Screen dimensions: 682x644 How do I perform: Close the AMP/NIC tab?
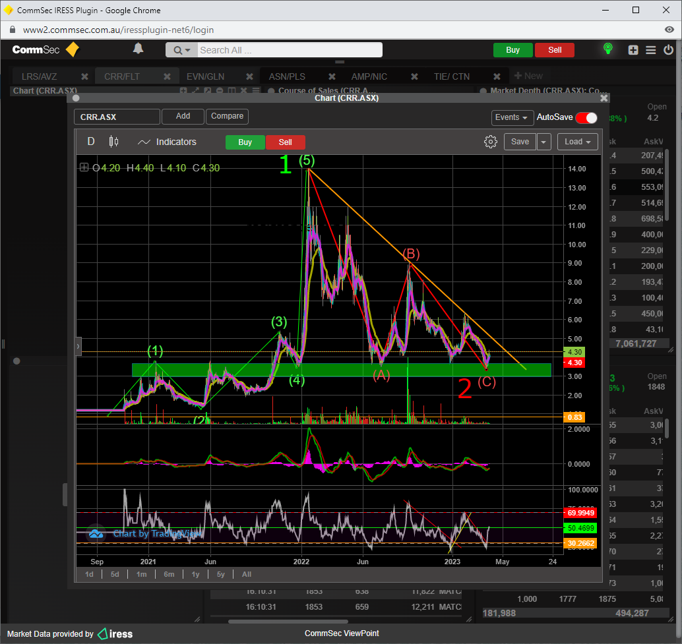click(x=414, y=76)
